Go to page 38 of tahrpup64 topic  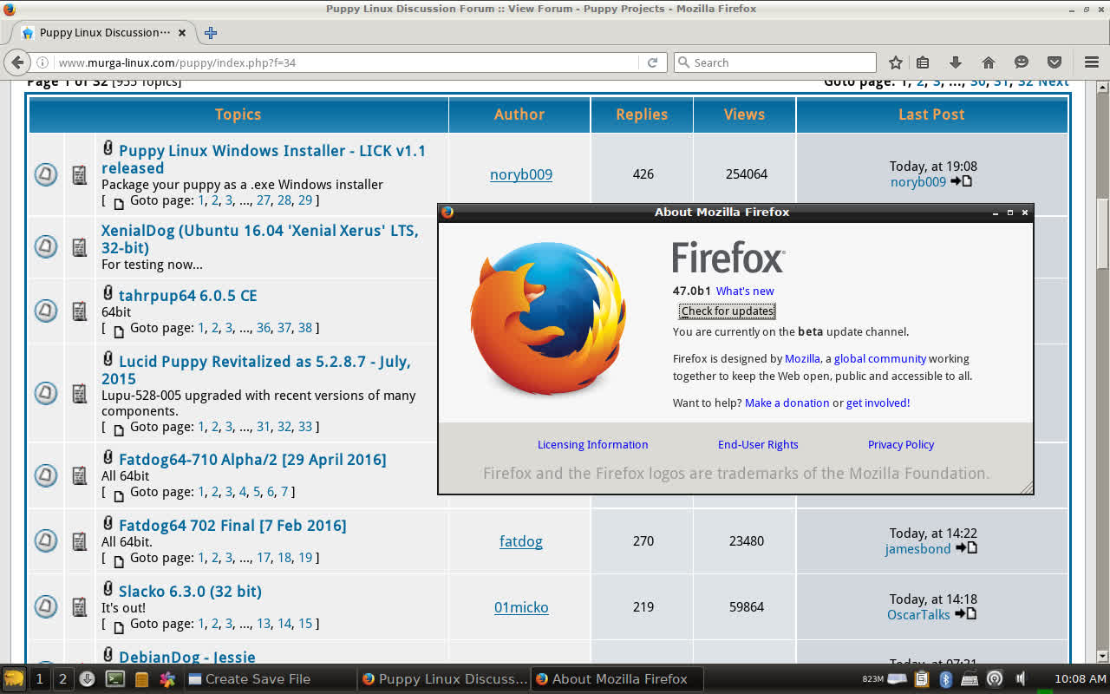[x=305, y=328]
